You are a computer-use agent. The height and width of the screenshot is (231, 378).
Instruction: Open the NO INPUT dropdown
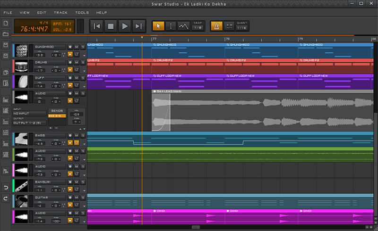[29, 113]
